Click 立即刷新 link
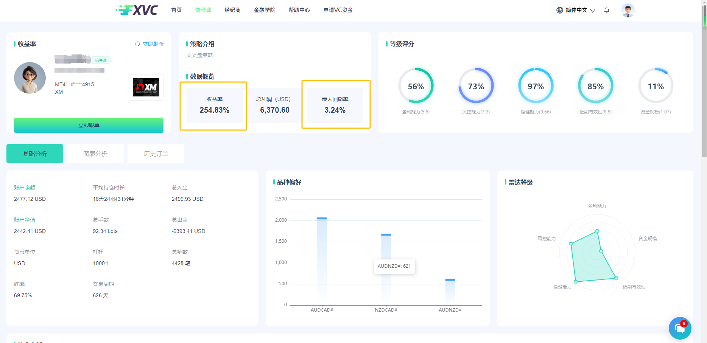This screenshot has width=707, height=343. coord(153,44)
